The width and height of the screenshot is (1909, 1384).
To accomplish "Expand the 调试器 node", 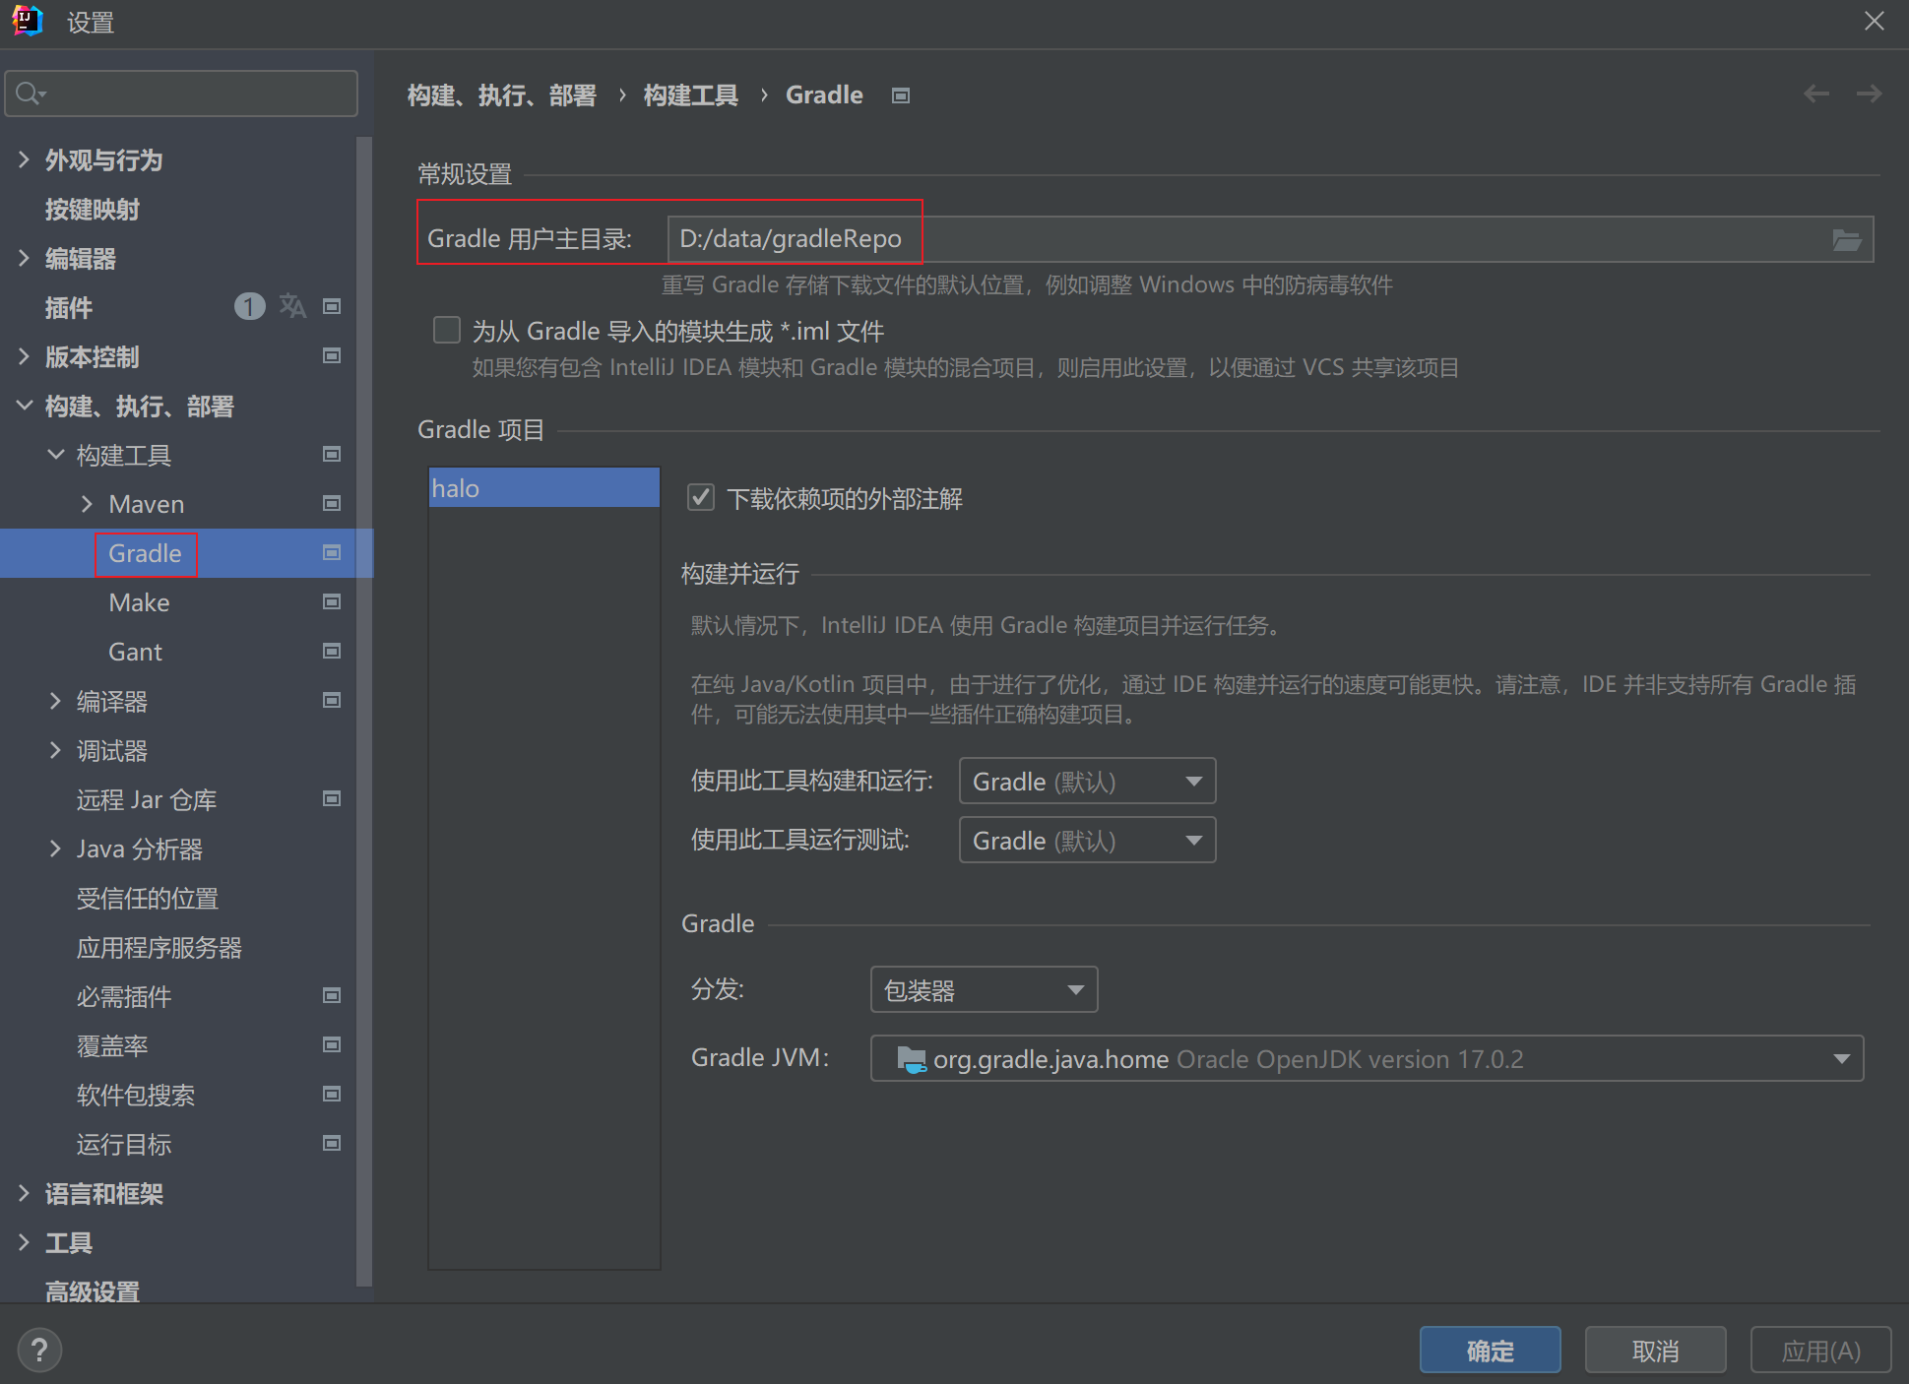I will (x=55, y=750).
